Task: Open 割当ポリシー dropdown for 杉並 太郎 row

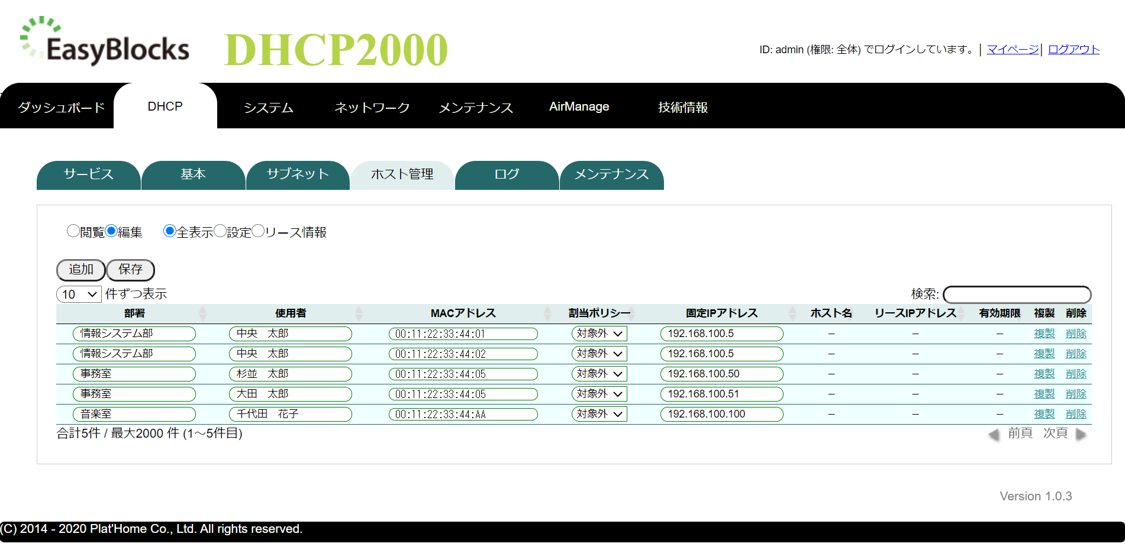Action: click(x=599, y=374)
